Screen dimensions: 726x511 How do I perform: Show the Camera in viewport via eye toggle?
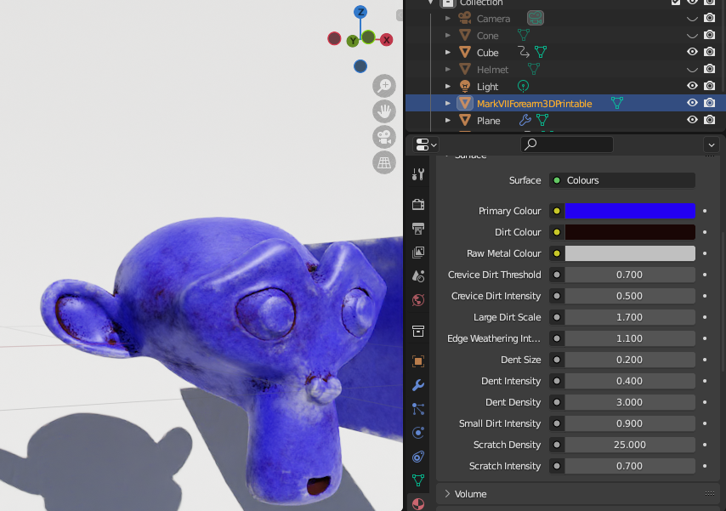(x=692, y=19)
